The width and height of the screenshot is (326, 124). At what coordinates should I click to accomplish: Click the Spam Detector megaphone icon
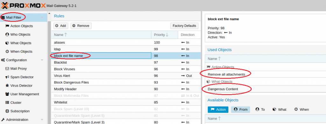coord(7,77)
